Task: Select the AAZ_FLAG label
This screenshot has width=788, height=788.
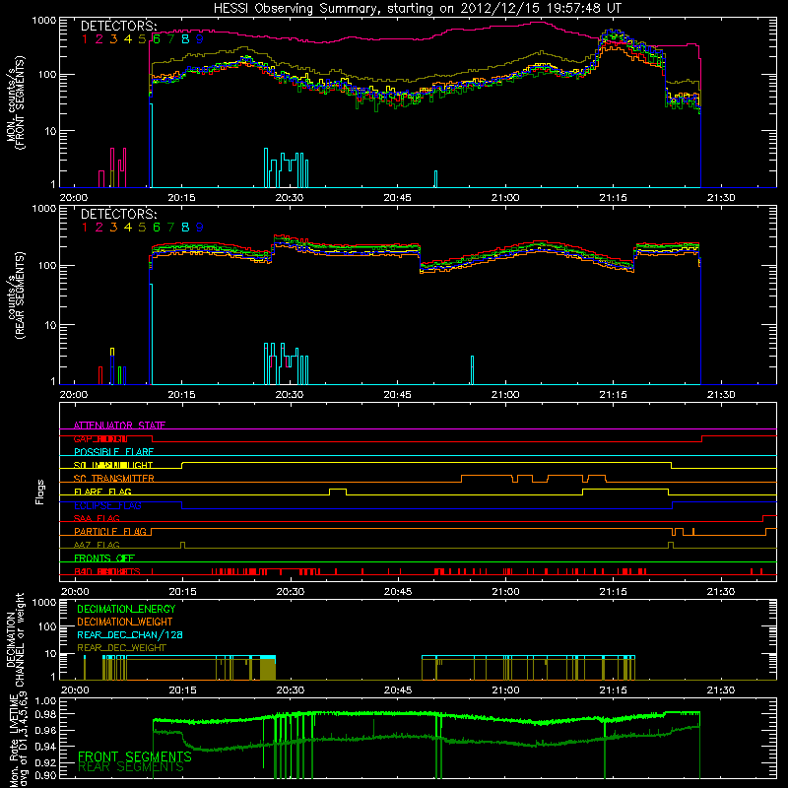Action: 97,545
